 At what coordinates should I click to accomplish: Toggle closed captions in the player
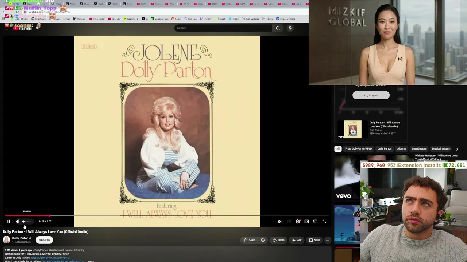[289, 221]
